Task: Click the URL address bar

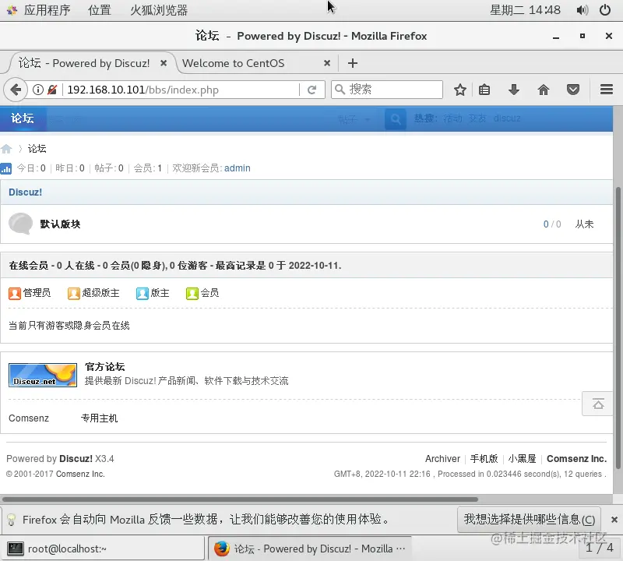Action: tap(182, 90)
